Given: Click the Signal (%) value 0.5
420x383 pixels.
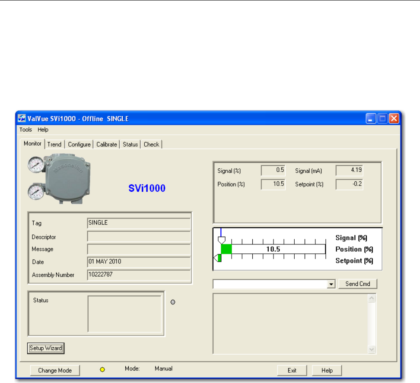Looking at the screenshot, I should click(x=273, y=170).
